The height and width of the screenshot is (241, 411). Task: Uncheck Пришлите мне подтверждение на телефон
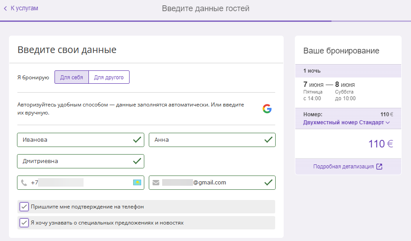click(24, 207)
